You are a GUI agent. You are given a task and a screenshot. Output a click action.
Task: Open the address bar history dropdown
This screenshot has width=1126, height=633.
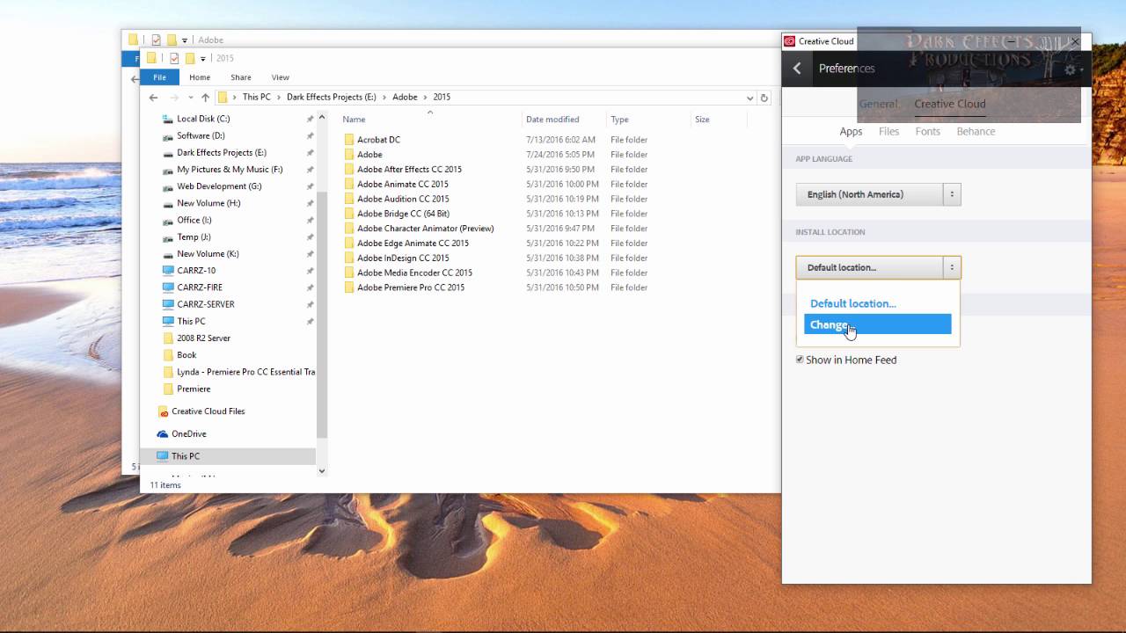[x=749, y=98]
